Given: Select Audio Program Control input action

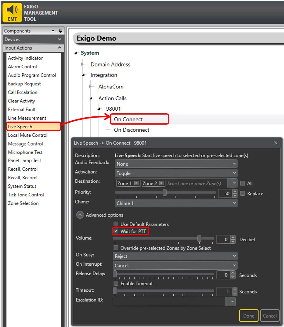Looking at the screenshot, I should point(32,75).
